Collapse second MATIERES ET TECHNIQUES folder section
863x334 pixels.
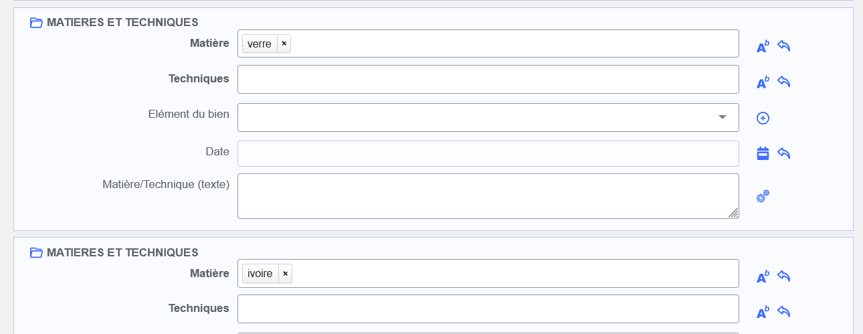pos(36,252)
